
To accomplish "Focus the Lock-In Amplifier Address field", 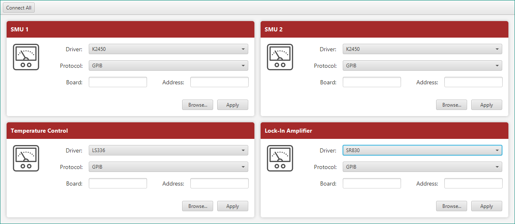I will 473,183.
